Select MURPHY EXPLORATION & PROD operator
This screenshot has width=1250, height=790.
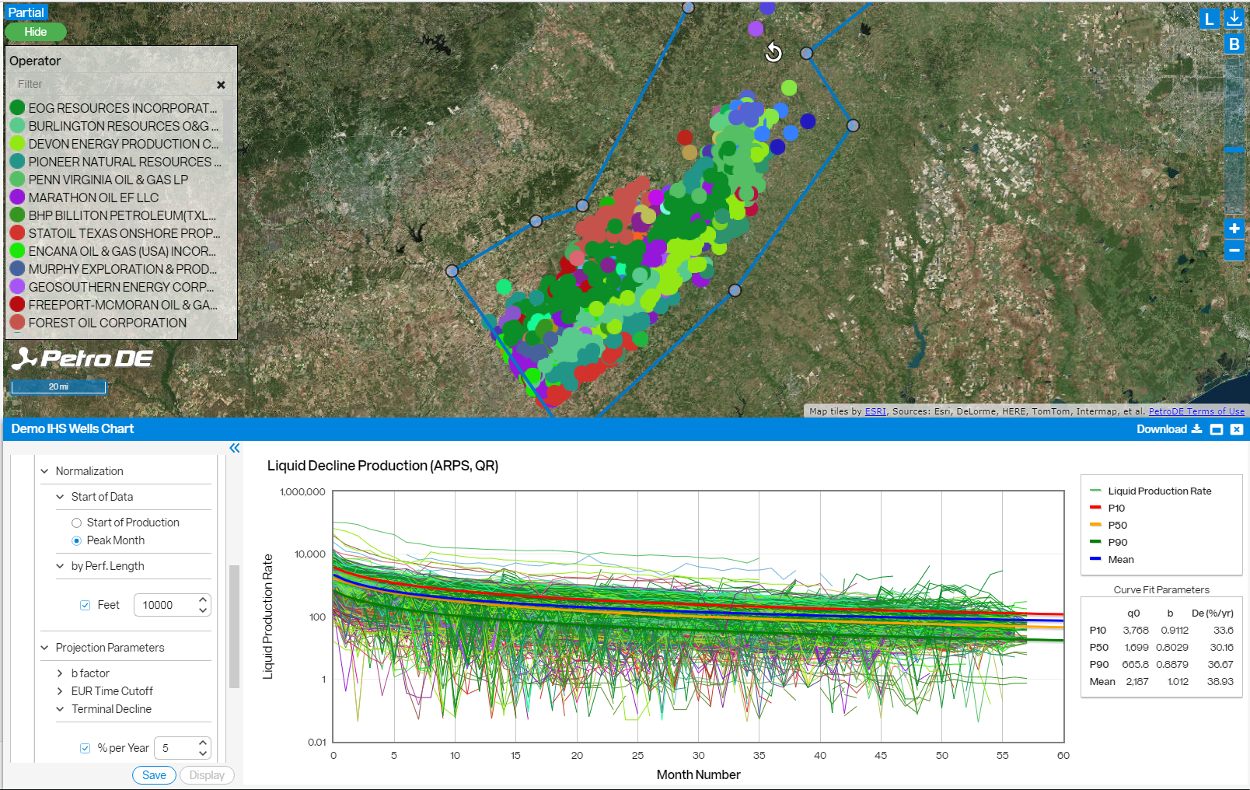(x=123, y=269)
